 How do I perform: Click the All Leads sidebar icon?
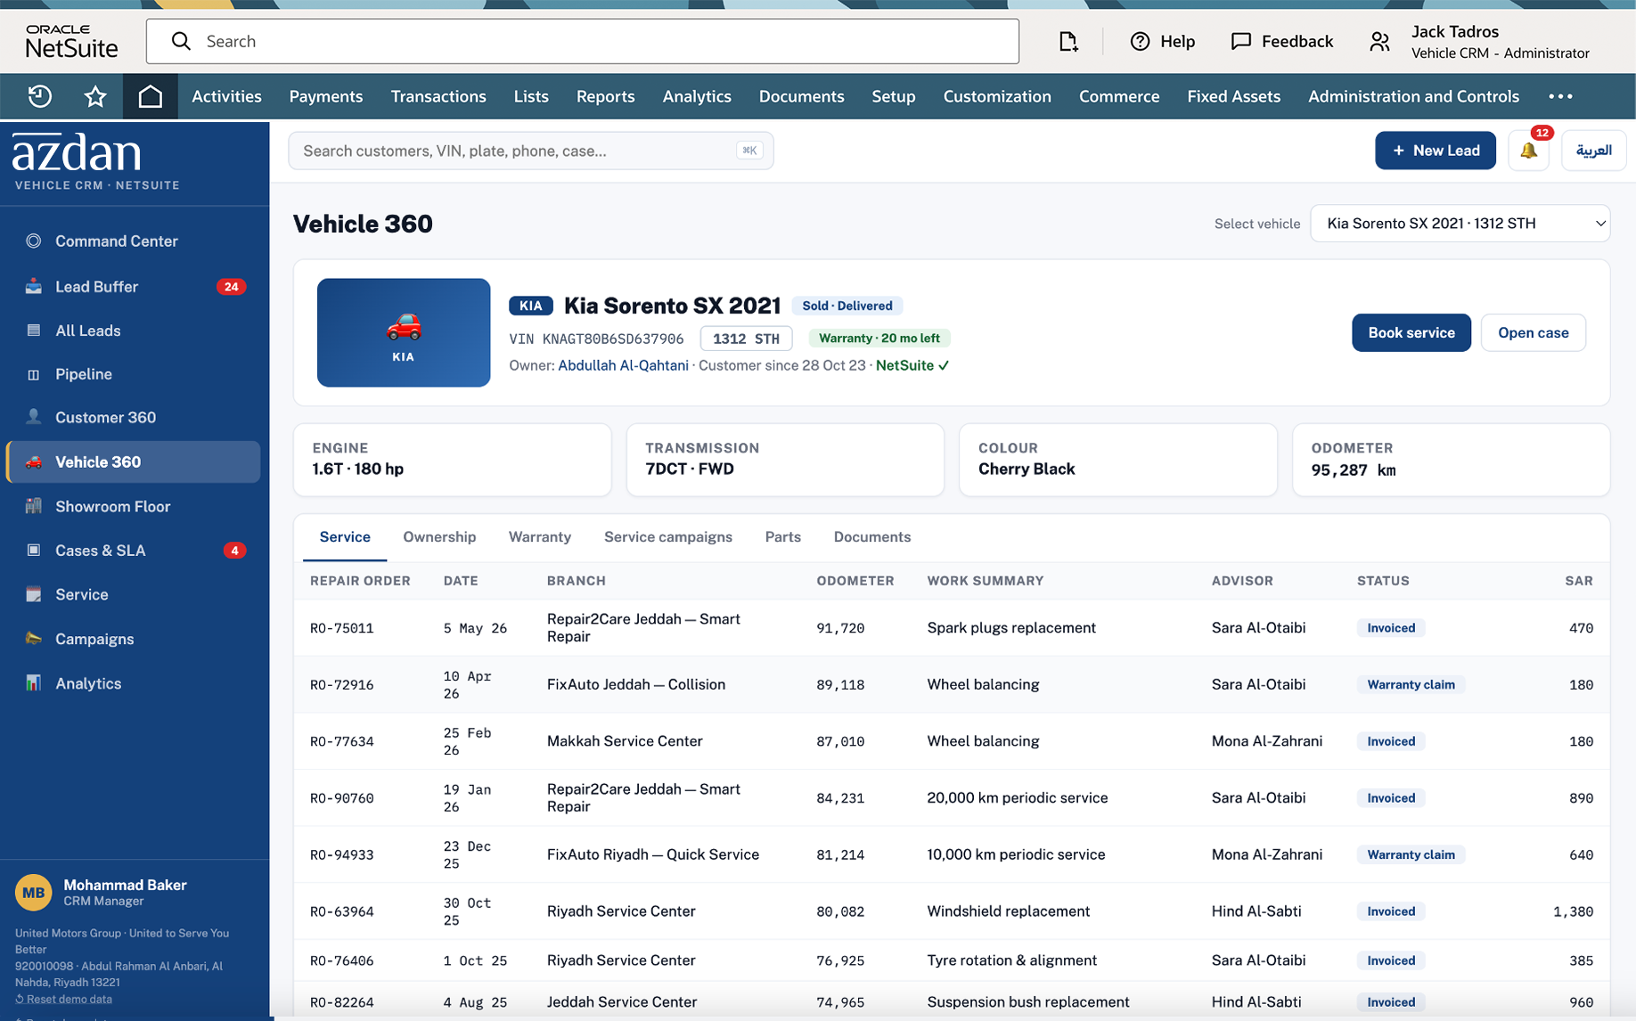click(34, 331)
